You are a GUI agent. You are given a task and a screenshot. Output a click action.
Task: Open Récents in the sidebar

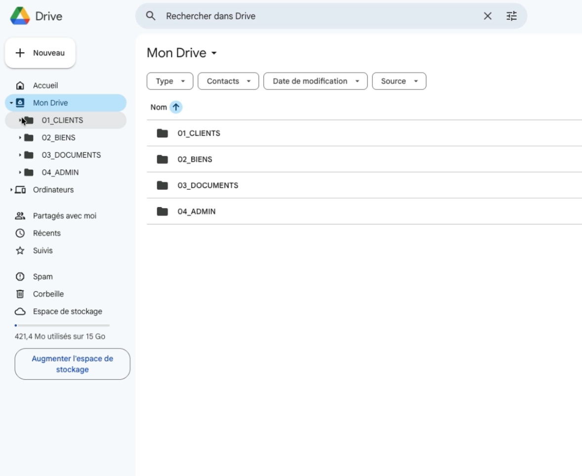(46, 233)
